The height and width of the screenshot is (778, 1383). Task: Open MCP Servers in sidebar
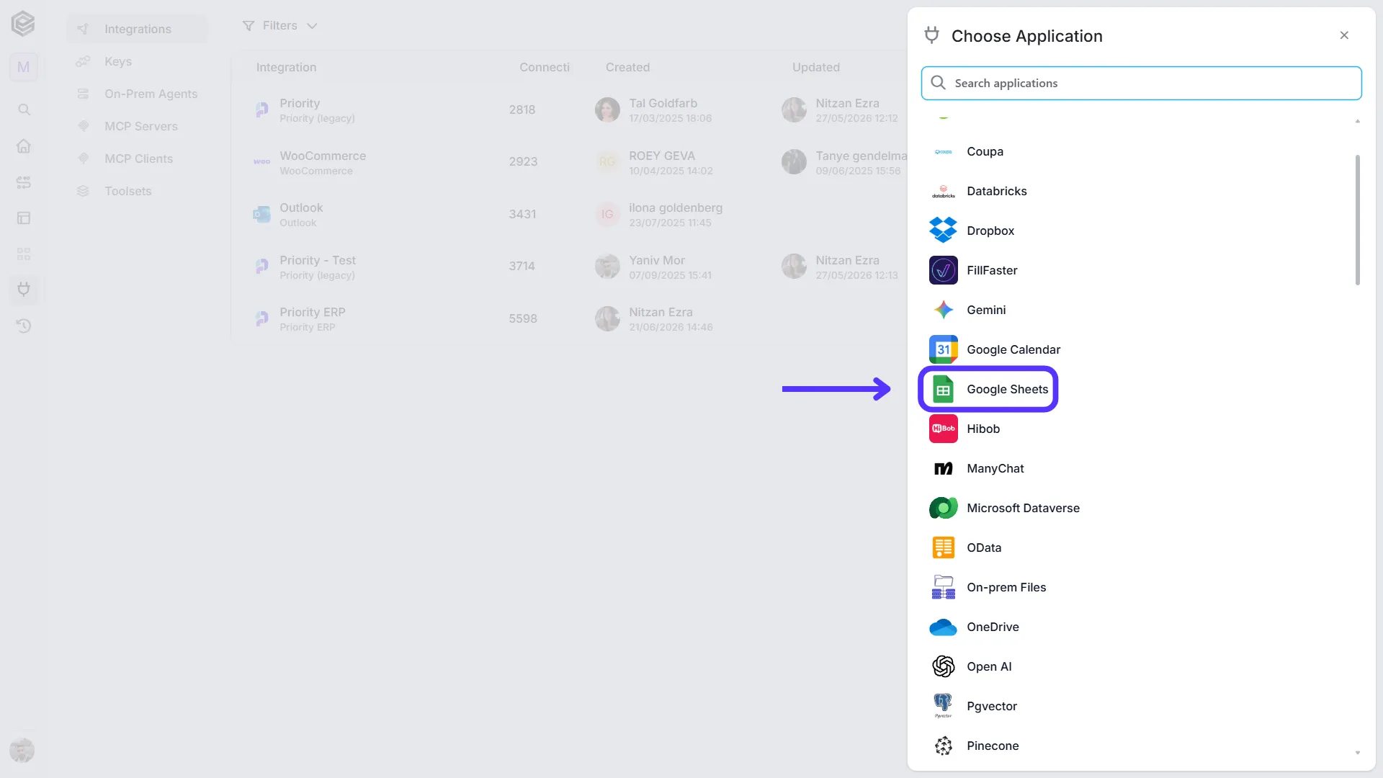tap(138, 126)
